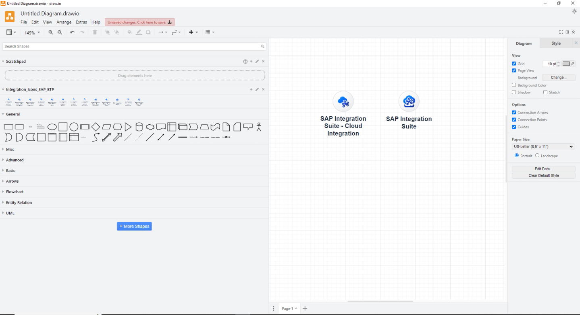Open the Arrange menu
The image size is (580, 315).
pyautogui.click(x=64, y=23)
